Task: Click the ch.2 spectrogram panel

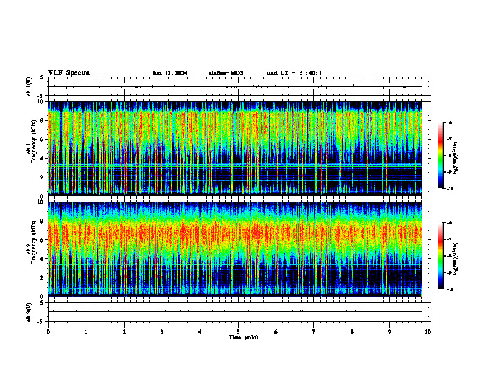Action: [235, 249]
